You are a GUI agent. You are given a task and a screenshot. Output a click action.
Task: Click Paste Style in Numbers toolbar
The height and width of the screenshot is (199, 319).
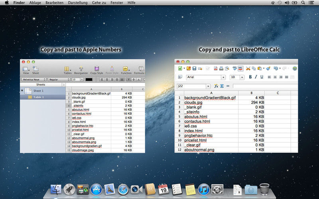tap(112, 68)
